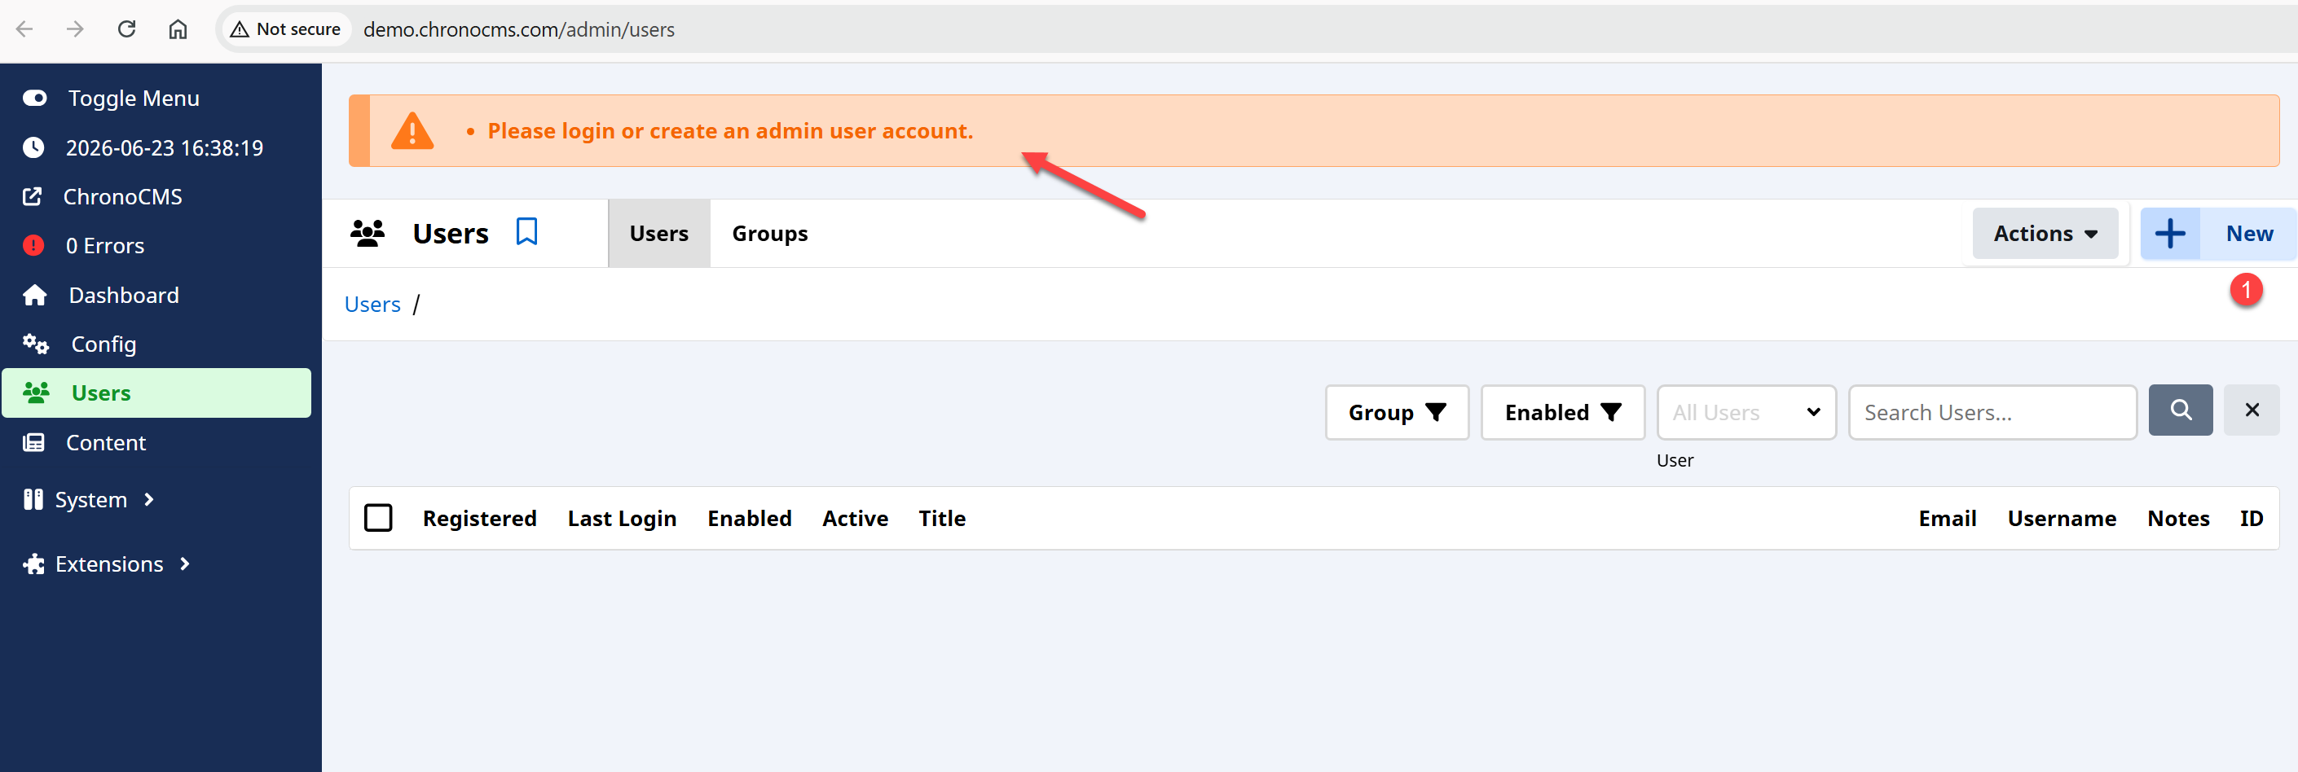Screen dimensions: 2298x772
Task: Open Config in the sidebar
Action: pyautogui.click(x=103, y=344)
